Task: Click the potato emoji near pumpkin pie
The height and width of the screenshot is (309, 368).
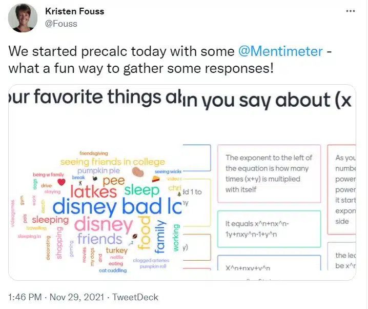Action: pos(138,172)
